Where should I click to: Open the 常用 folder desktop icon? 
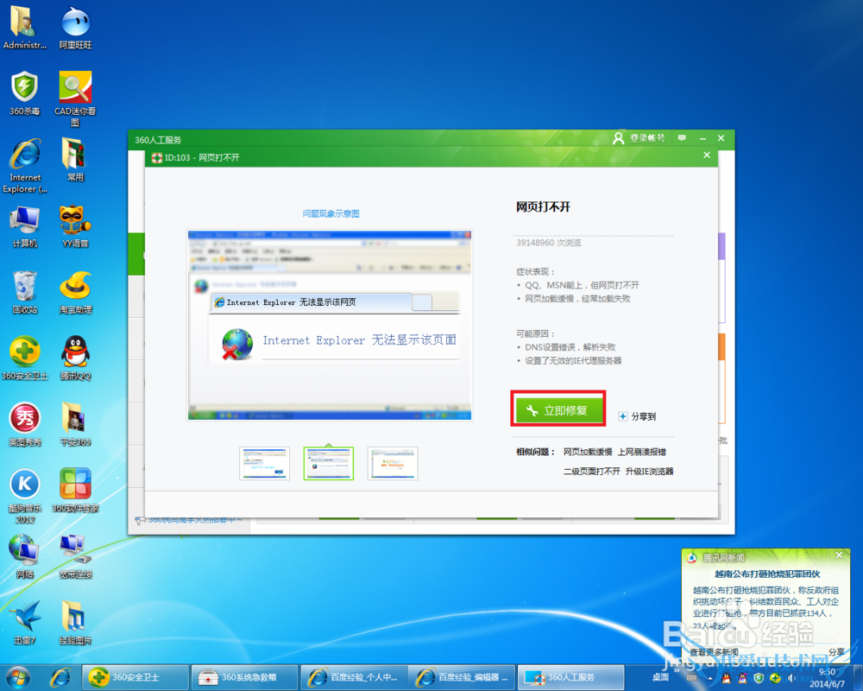click(75, 160)
